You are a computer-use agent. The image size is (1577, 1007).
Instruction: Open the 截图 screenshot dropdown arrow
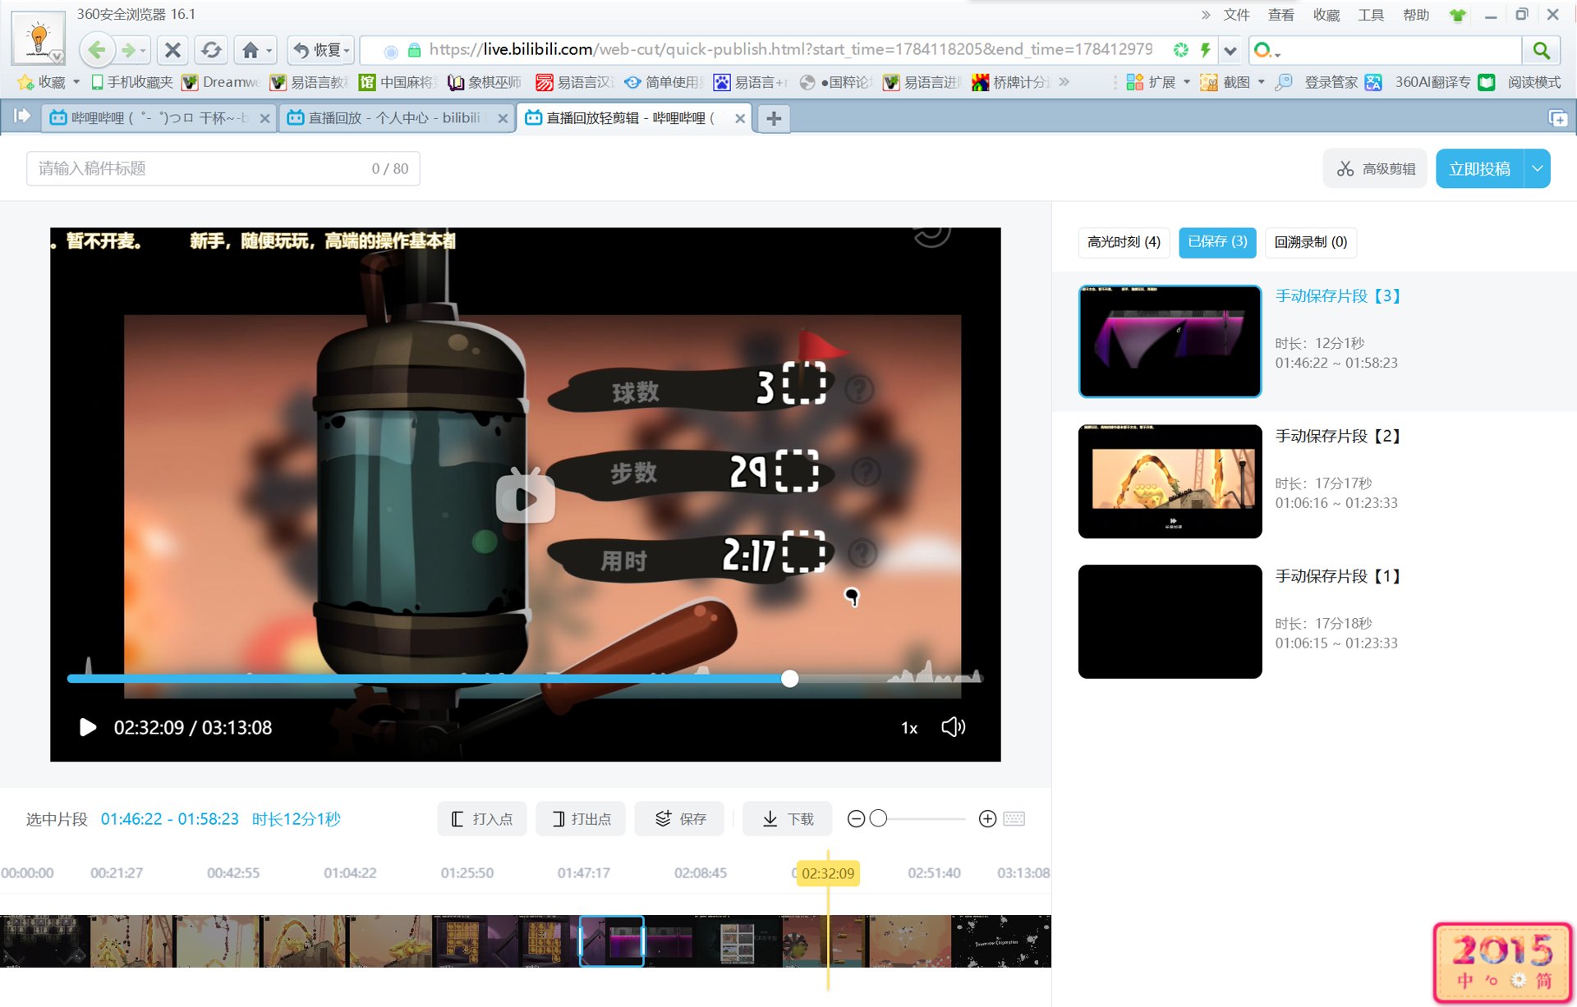point(1261,82)
